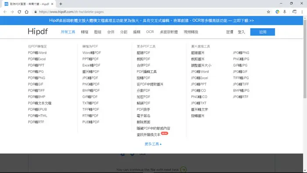Viewport: 307px width, 173px height.
Task: Open the JPG轉PNG tool link
Action: 241,53
